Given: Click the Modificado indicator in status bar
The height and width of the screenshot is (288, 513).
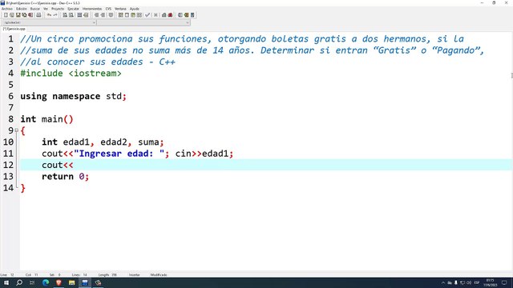Looking at the screenshot, I should [x=159, y=275].
